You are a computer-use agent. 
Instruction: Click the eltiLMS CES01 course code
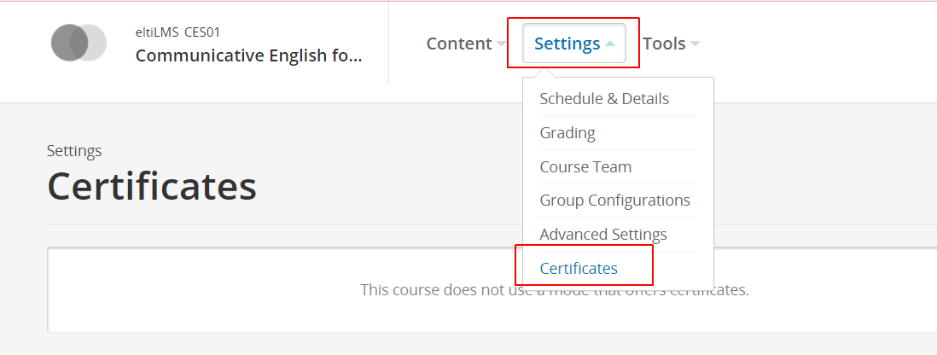(x=178, y=32)
